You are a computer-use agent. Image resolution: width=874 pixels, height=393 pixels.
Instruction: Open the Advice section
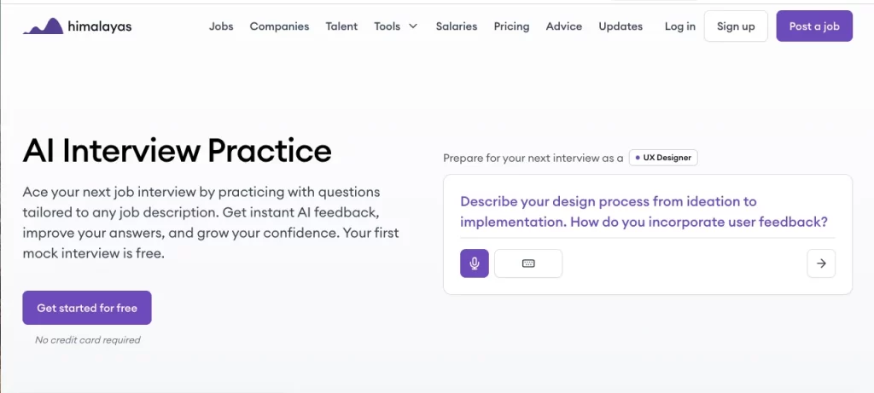pos(564,26)
